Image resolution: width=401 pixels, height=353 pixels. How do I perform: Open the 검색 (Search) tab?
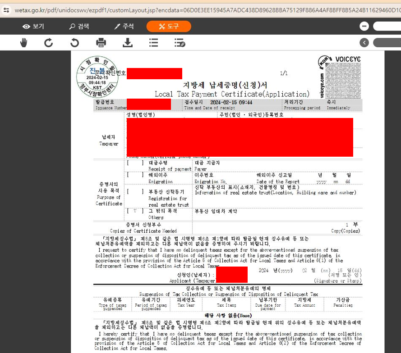coord(79,26)
